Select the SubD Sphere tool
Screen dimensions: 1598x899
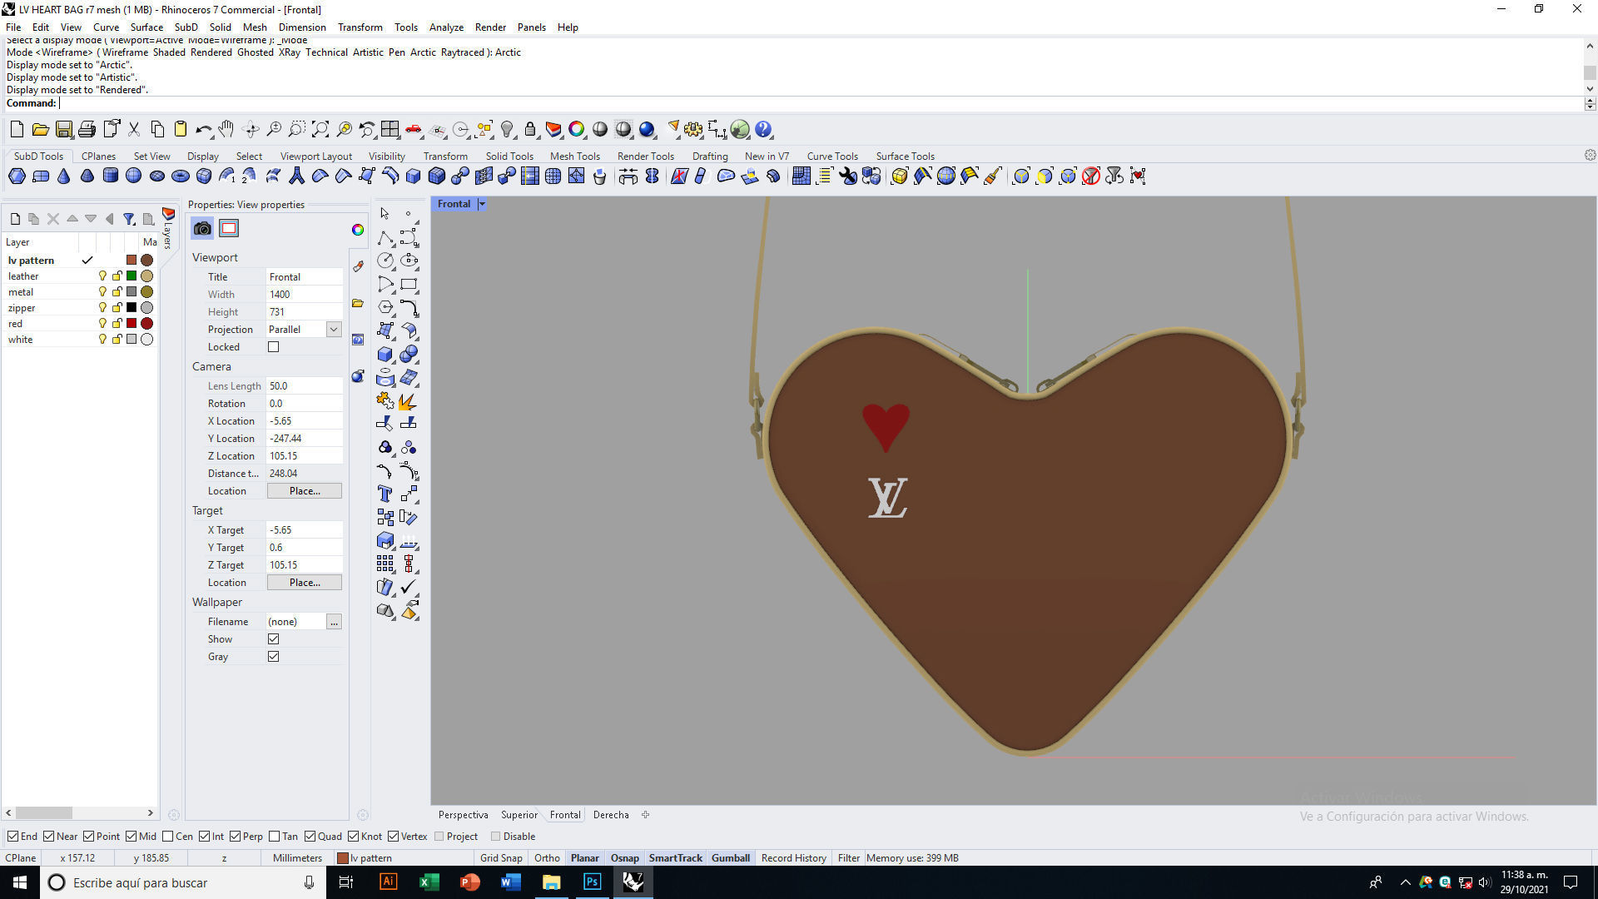(x=133, y=176)
